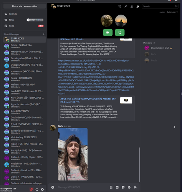Click Bufu's avatar next to the message
This screenshot has width=182, height=192.
[53, 127]
